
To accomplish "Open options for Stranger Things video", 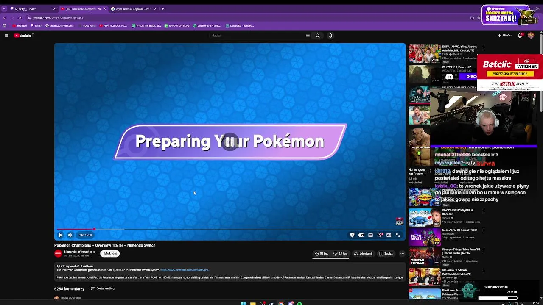I will (x=484, y=250).
